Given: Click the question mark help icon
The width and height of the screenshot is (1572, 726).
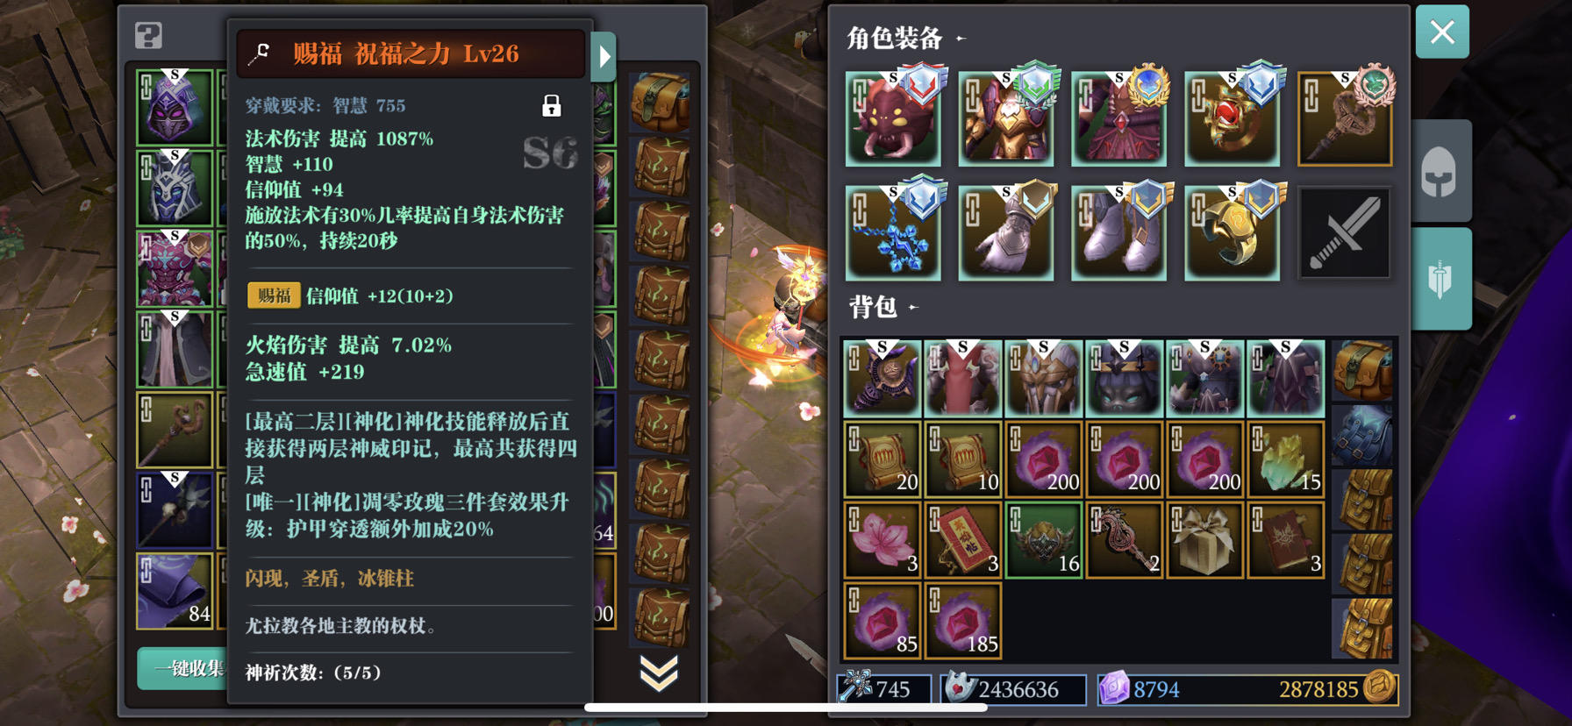Looking at the screenshot, I should pos(148,36).
